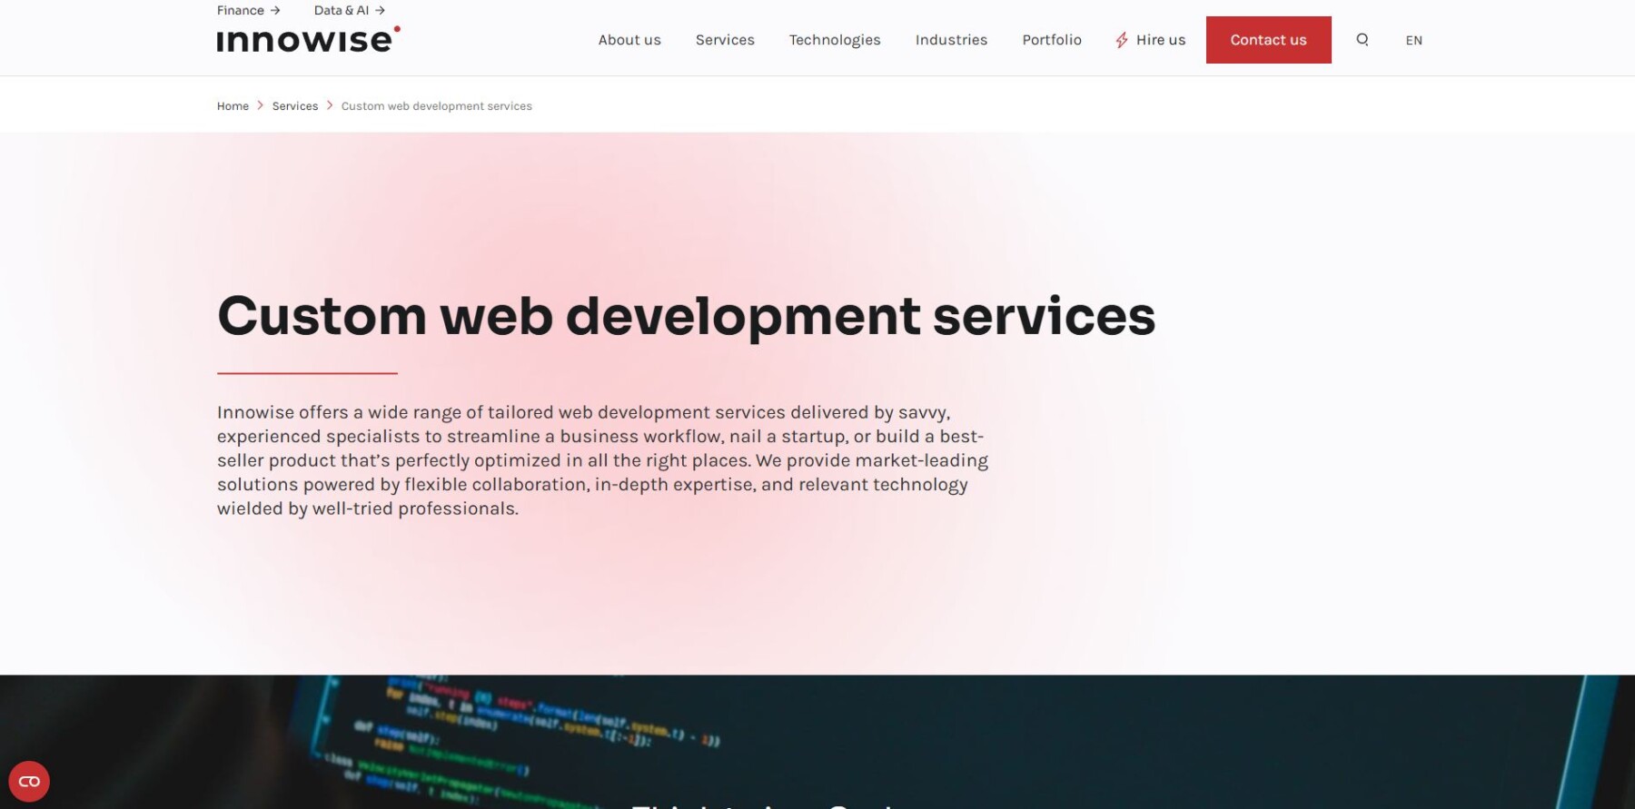Open the red chat widget icon

pos(29,781)
